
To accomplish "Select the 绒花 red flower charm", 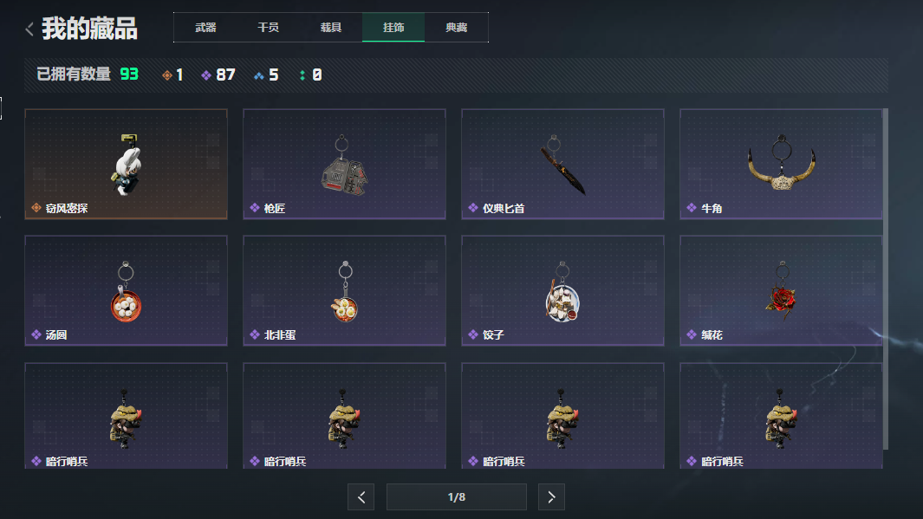I will pyautogui.click(x=781, y=290).
